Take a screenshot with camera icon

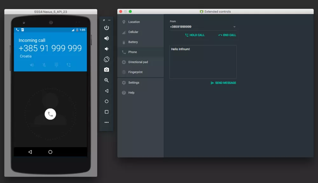tap(107, 70)
